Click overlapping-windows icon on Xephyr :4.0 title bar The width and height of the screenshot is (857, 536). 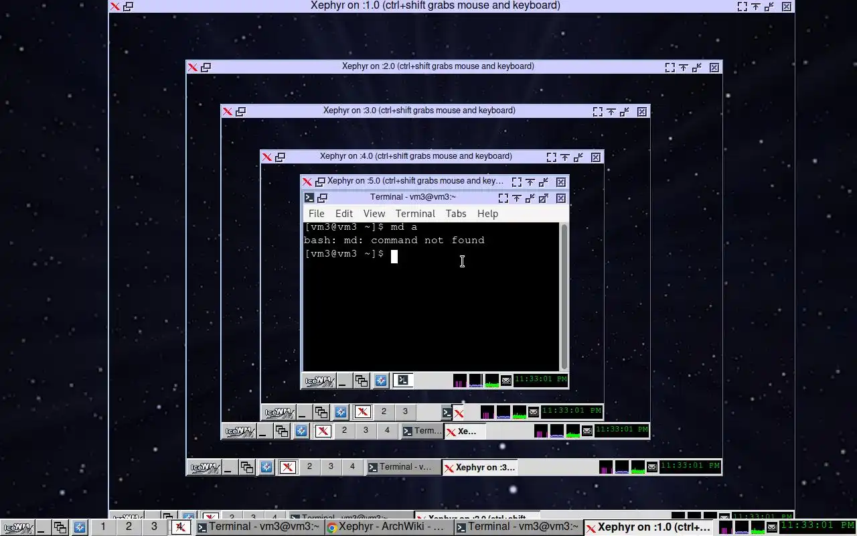click(x=280, y=157)
